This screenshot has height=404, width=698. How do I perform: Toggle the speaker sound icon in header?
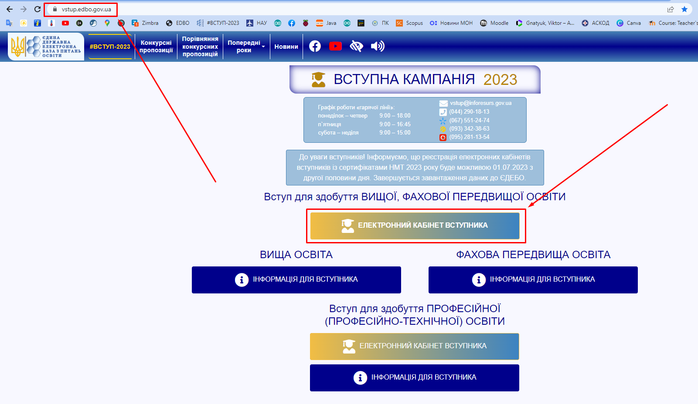click(x=378, y=46)
